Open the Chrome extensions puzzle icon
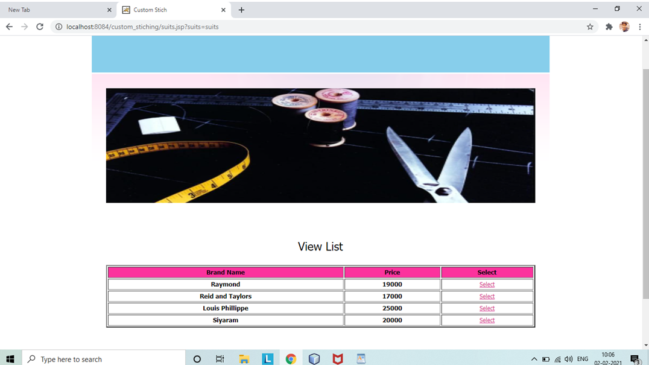 [609, 27]
